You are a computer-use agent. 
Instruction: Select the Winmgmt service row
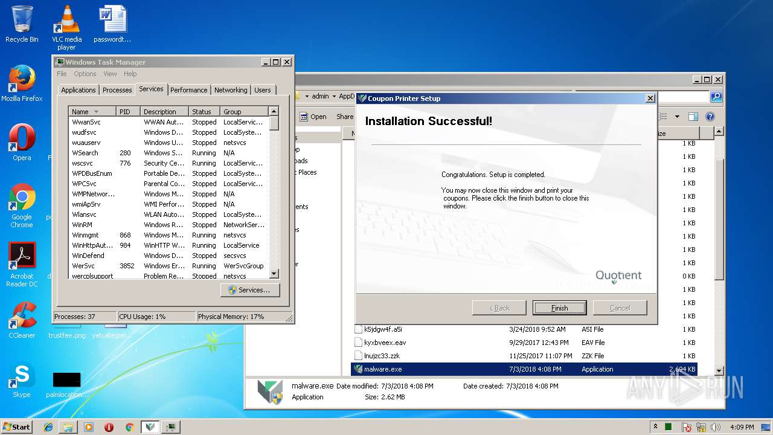point(168,235)
